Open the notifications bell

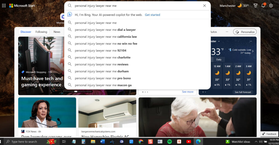click(x=263, y=5)
